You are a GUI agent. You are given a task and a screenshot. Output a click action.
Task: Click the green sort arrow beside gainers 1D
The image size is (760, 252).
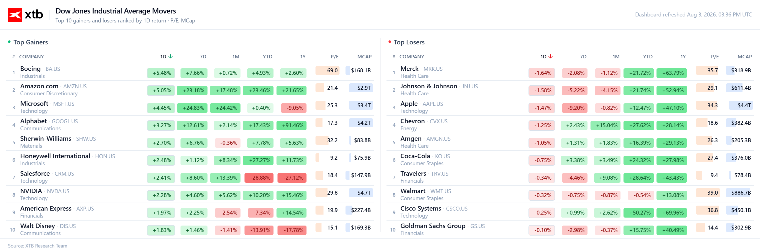(170, 57)
